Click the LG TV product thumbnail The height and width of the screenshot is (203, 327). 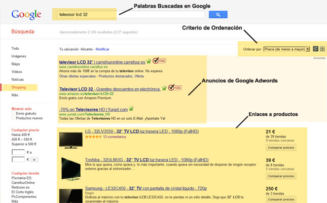(70, 140)
